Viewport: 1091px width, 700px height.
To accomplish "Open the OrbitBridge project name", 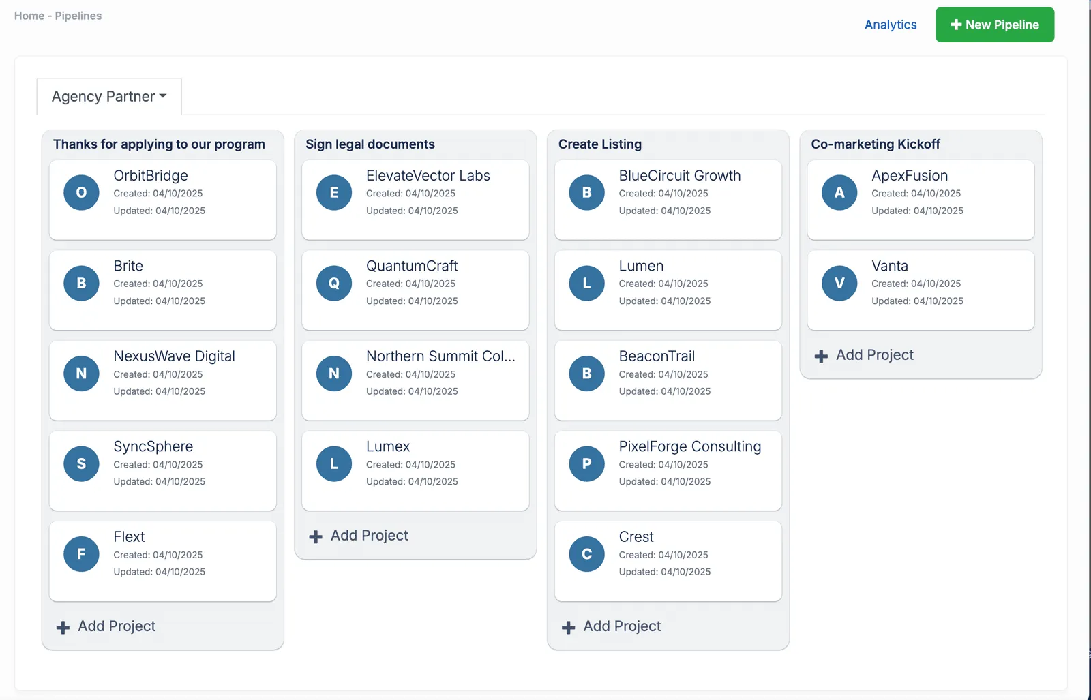I will [151, 175].
